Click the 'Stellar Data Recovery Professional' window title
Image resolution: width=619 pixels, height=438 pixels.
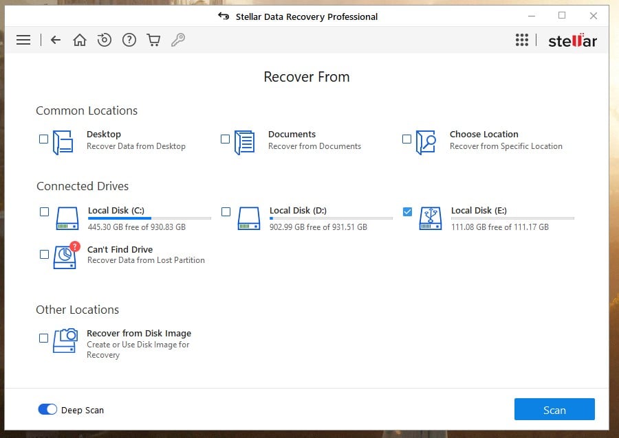coord(307,16)
